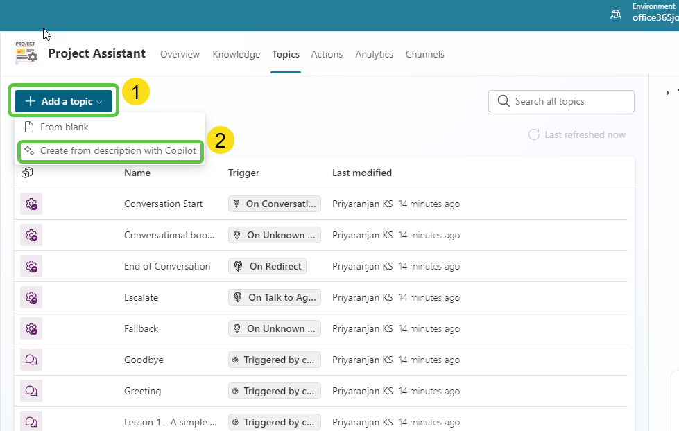Select the gear icon beside Fallback topic
The width and height of the screenshot is (679, 431).
click(x=31, y=328)
